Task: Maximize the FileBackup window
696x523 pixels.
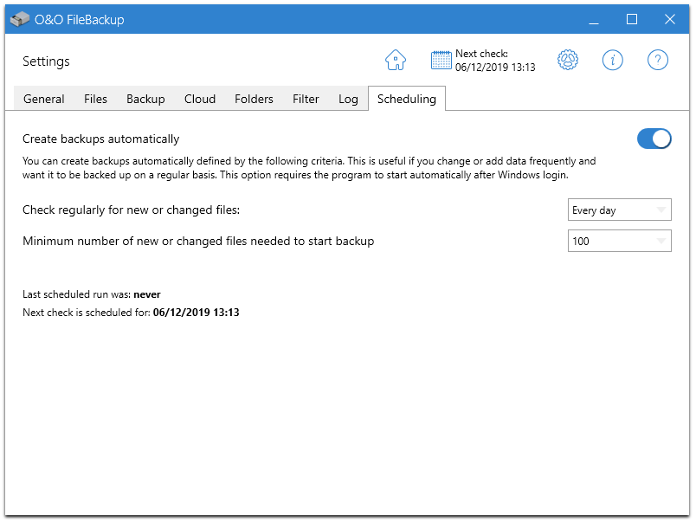Action: click(x=631, y=19)
